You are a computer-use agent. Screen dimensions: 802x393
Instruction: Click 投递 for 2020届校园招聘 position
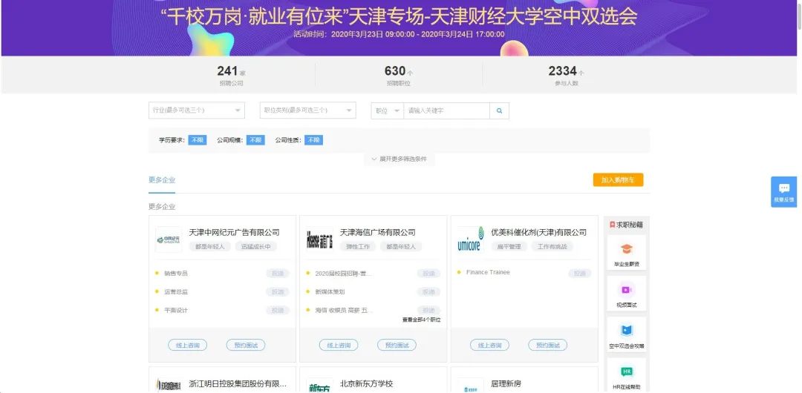pyautogui.click(x=428, y=274)
